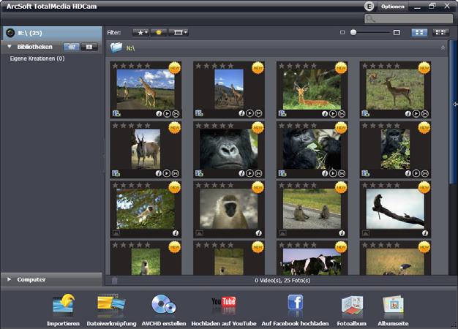
Task: Click into the search field
Action: coord(409,19)
